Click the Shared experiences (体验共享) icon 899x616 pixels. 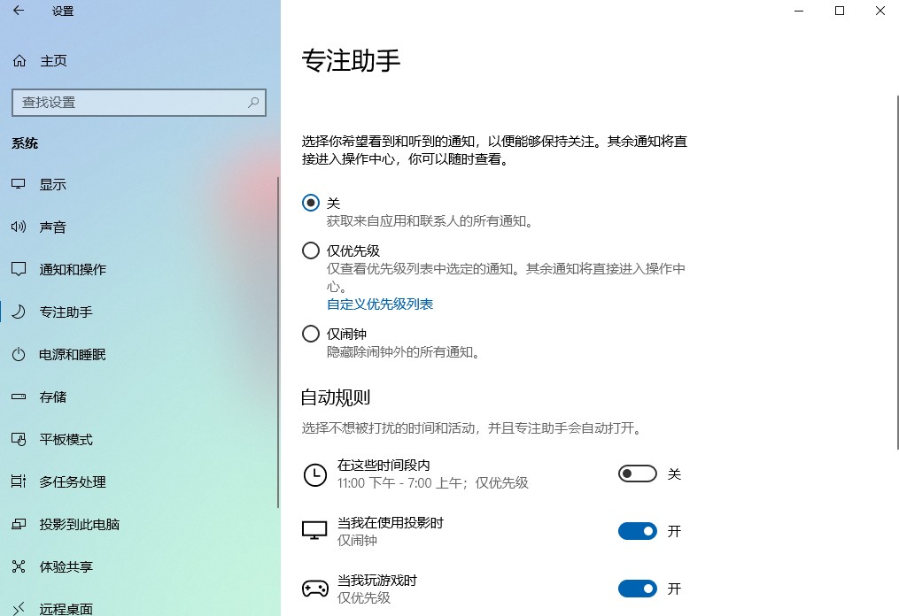pos(19,566)
